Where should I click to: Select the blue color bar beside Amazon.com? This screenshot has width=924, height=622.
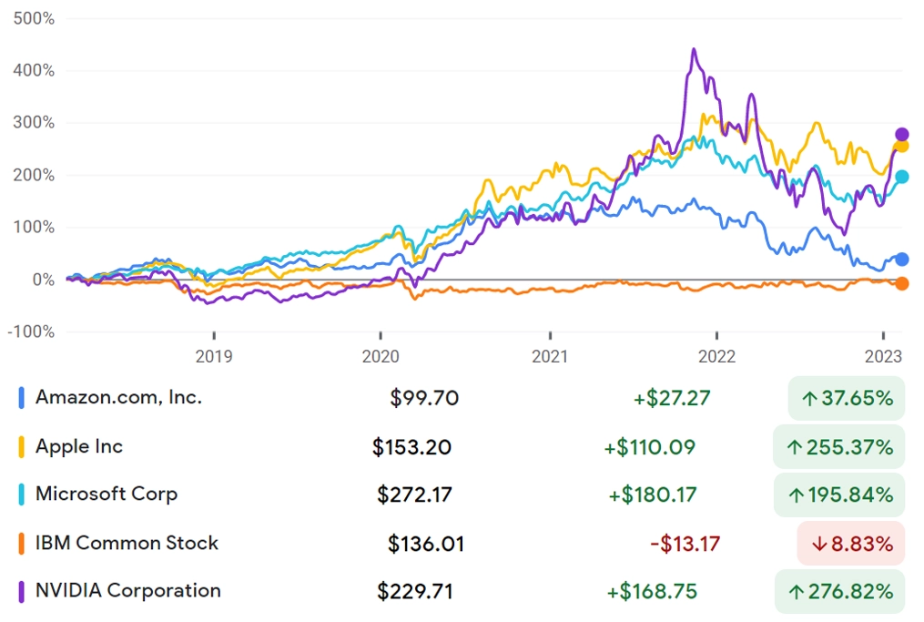coord(21,398)
